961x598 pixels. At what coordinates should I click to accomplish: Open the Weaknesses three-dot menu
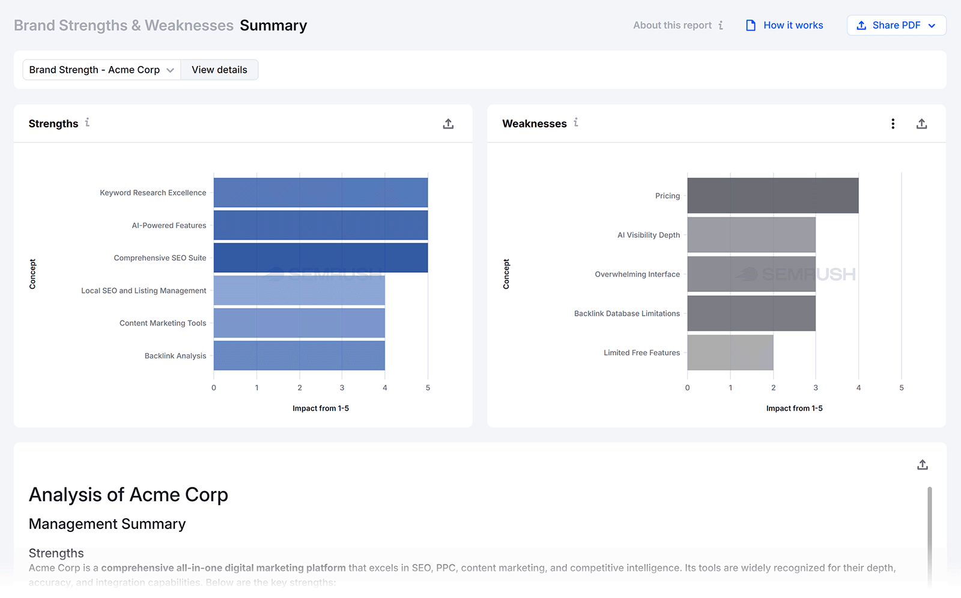[x=893, y=124]
